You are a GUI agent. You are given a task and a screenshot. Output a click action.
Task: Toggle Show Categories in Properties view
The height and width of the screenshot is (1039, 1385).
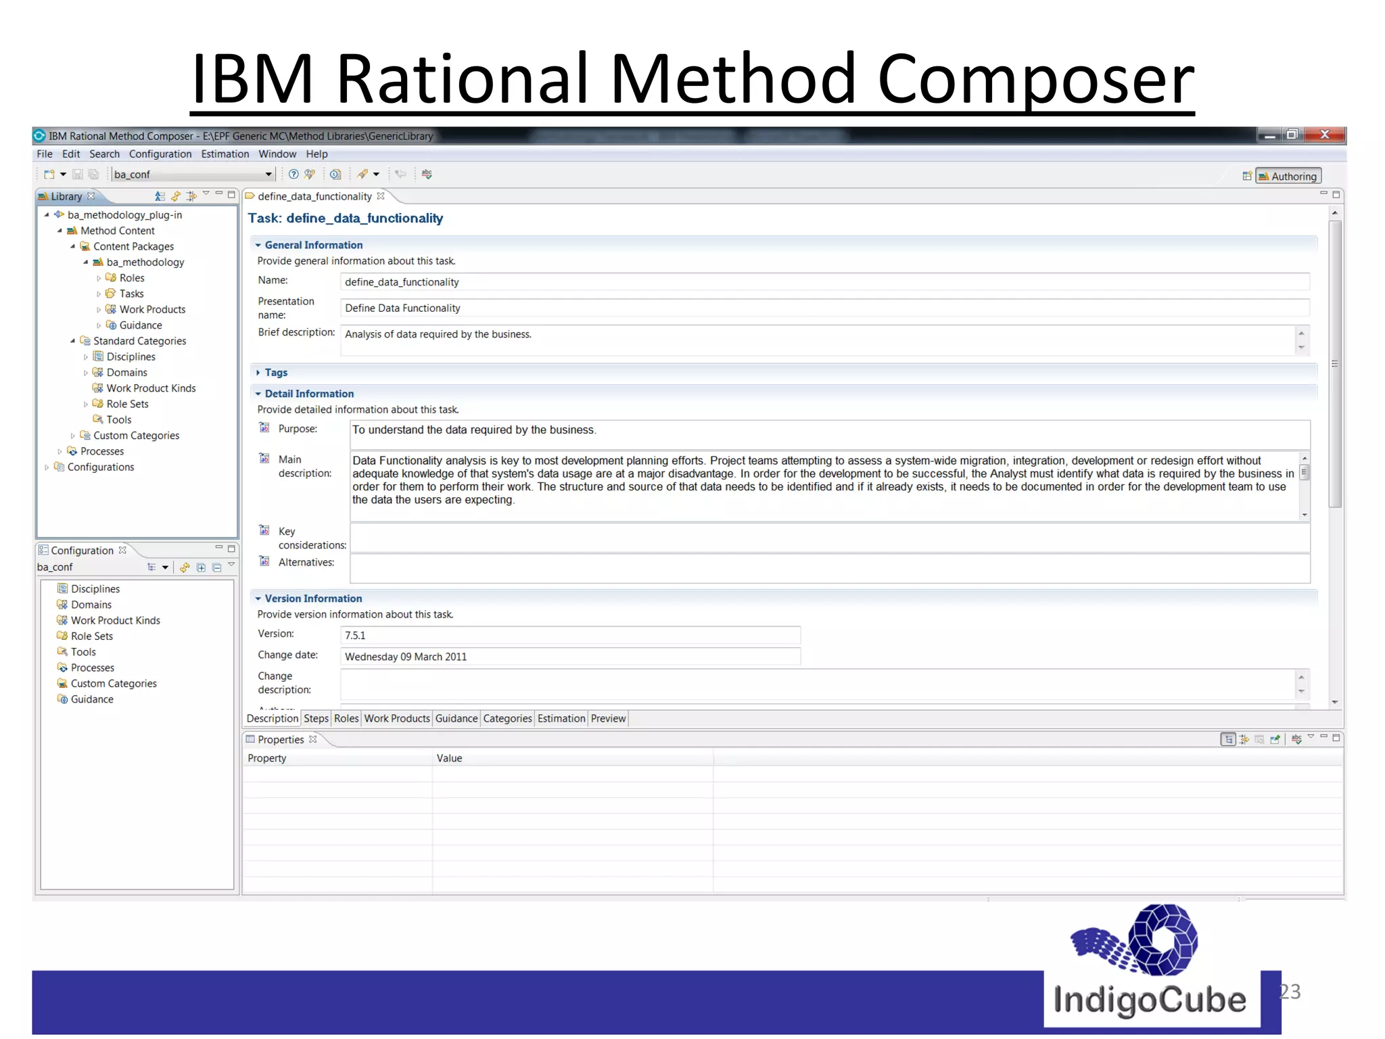pyautogui.click(x=1228, y=739)
